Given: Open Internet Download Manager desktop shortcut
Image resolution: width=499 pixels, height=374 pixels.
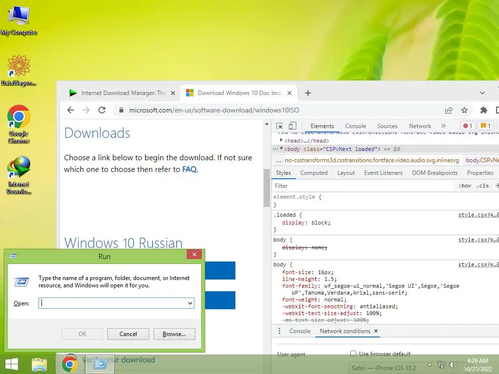Looking at the screenshot, I should click(19, 175).
